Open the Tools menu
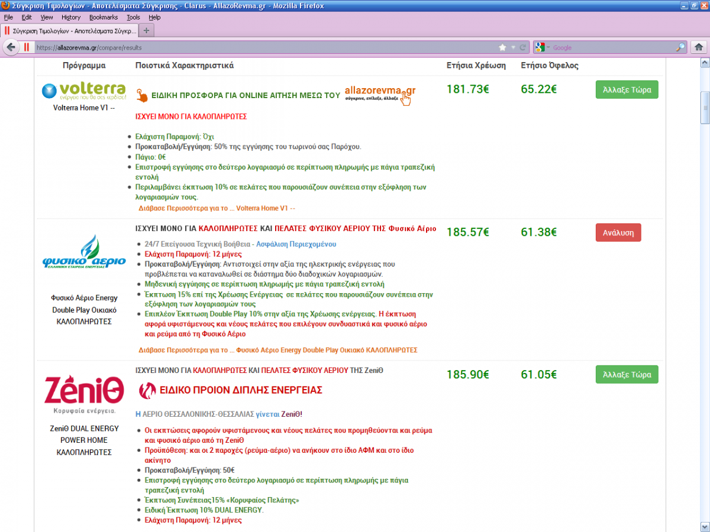This screenshot has height=532, width=710. [133, 17]
